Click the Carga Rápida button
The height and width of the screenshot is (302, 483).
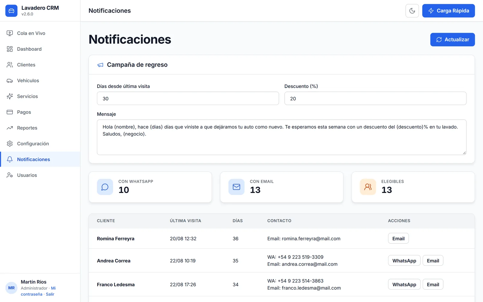448,11
